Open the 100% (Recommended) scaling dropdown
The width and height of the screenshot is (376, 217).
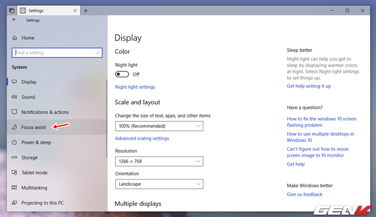point(159,126)
